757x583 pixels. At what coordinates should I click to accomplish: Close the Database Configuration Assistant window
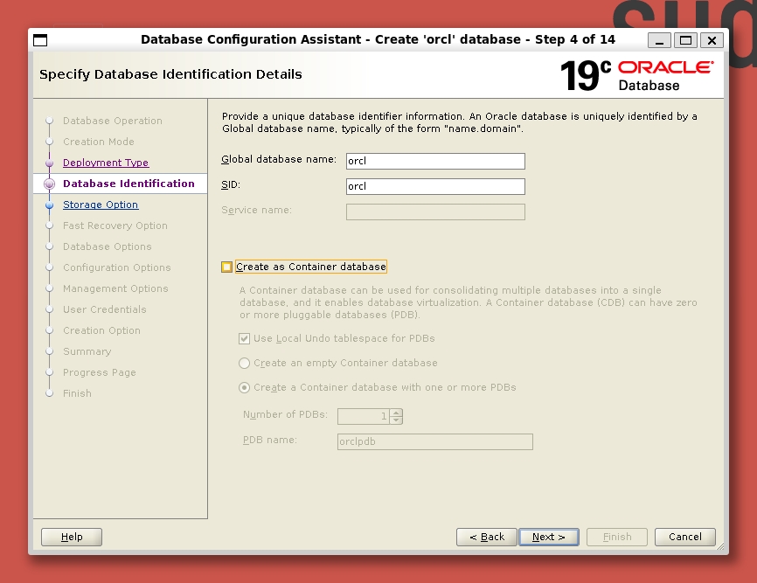tap(712, 40)
